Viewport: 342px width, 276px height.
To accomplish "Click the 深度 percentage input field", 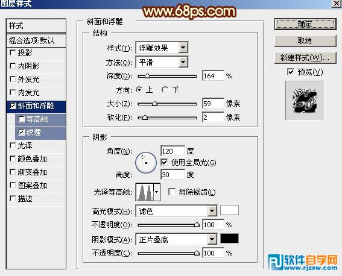I will pyautogui.click(x=213, y=76).
